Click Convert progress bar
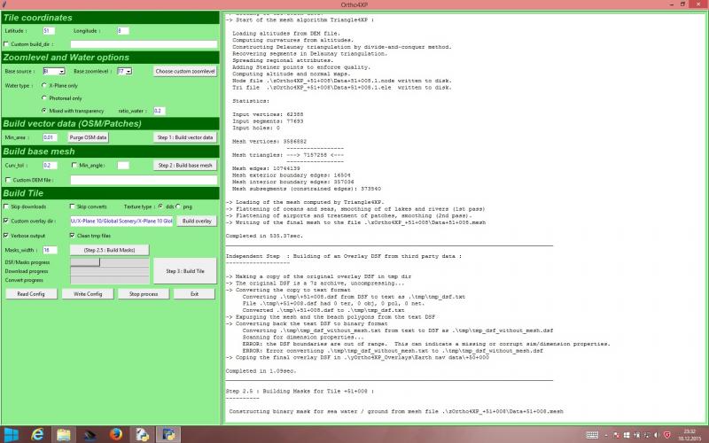 click(109, 280)
